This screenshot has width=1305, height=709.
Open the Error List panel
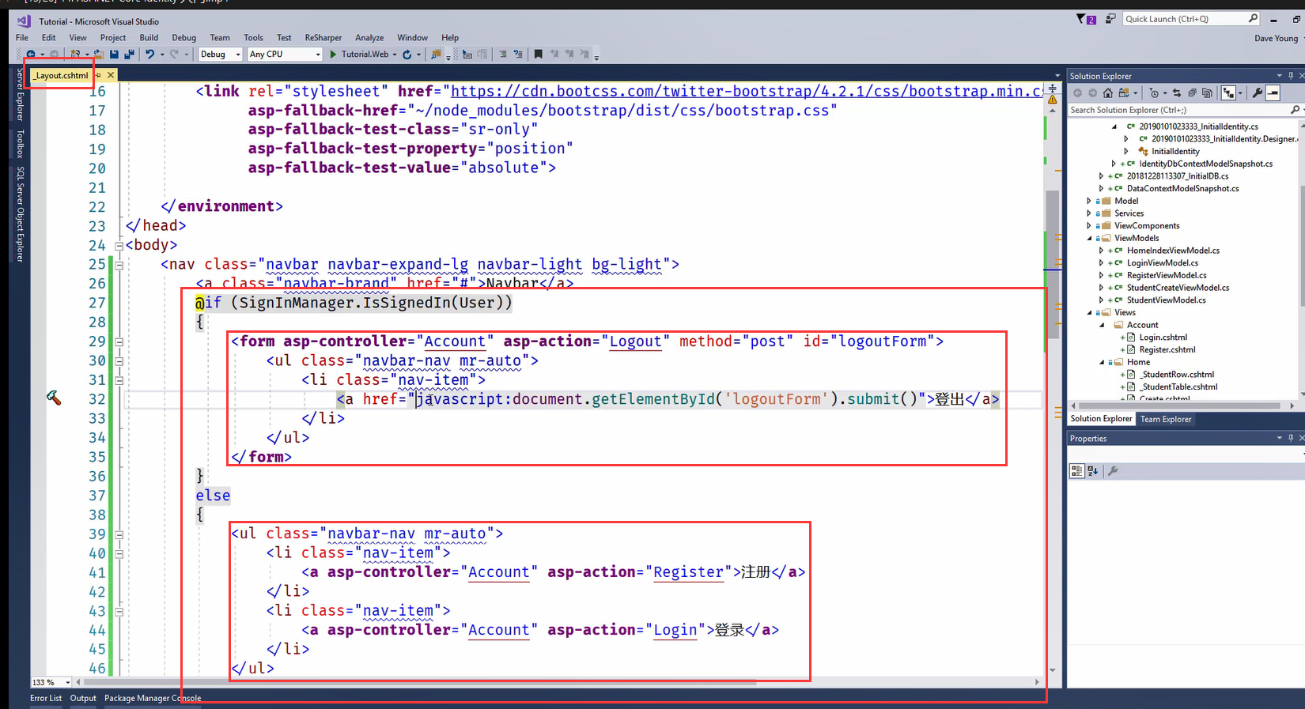(46, 698)
